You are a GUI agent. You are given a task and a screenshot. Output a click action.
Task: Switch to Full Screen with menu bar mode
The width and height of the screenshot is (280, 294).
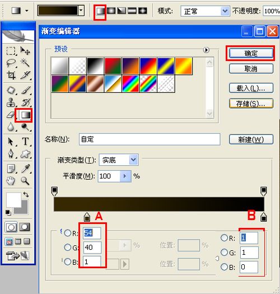pos(18,241)
